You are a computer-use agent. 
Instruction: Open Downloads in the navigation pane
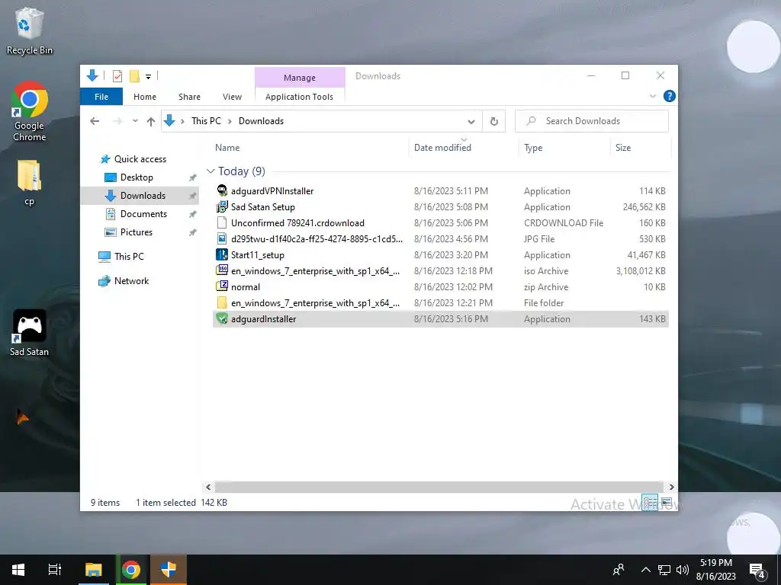click(143, 196)
